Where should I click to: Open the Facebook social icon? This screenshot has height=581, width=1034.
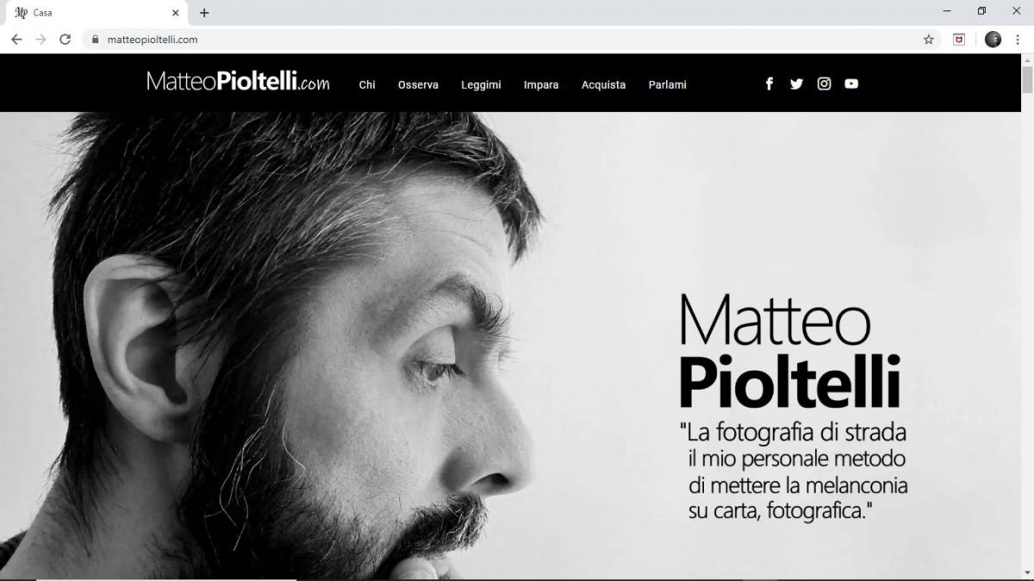coord(769,84)
